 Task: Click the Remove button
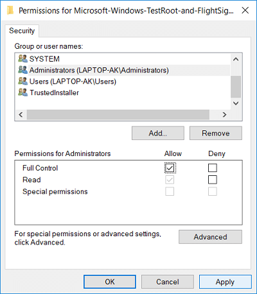pyautogui.click(x=216, y=133)
